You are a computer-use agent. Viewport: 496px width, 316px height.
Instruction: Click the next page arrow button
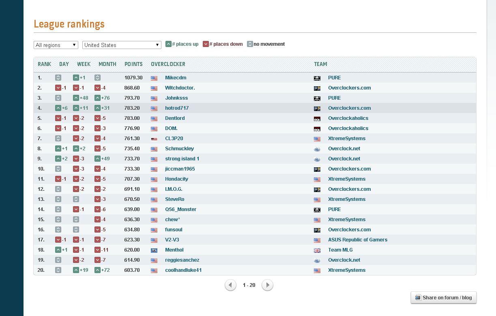[x=267, y=285]
